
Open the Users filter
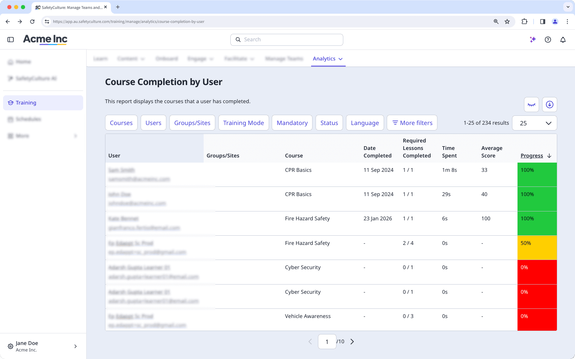point(153,123)
